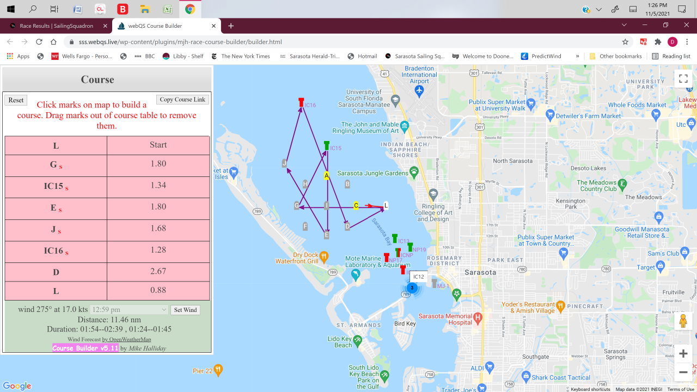
Task: Click Copy Course Link button
Action: click(x=183, y=100)
